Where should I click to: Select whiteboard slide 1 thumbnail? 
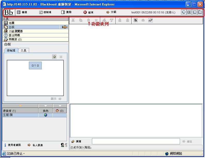coord(35,66)
